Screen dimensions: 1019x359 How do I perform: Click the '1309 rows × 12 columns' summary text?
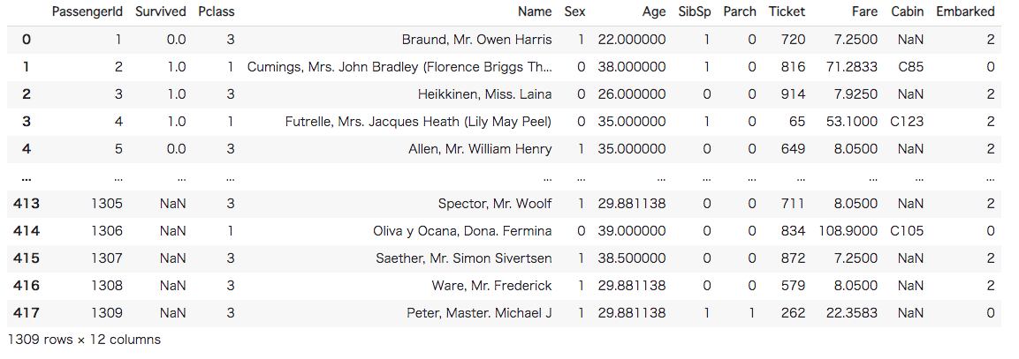click(84, 339)
